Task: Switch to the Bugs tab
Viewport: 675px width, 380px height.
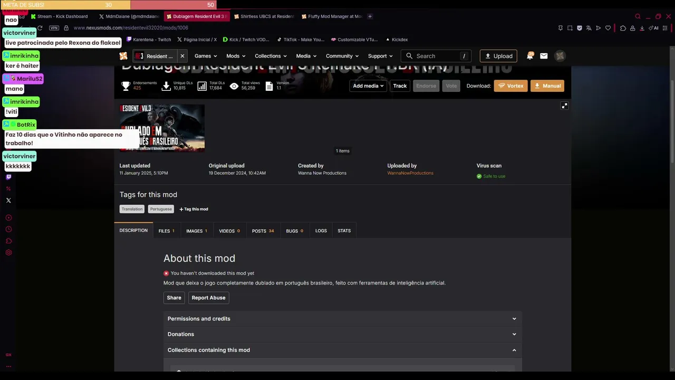Action: tap(294, 231)
